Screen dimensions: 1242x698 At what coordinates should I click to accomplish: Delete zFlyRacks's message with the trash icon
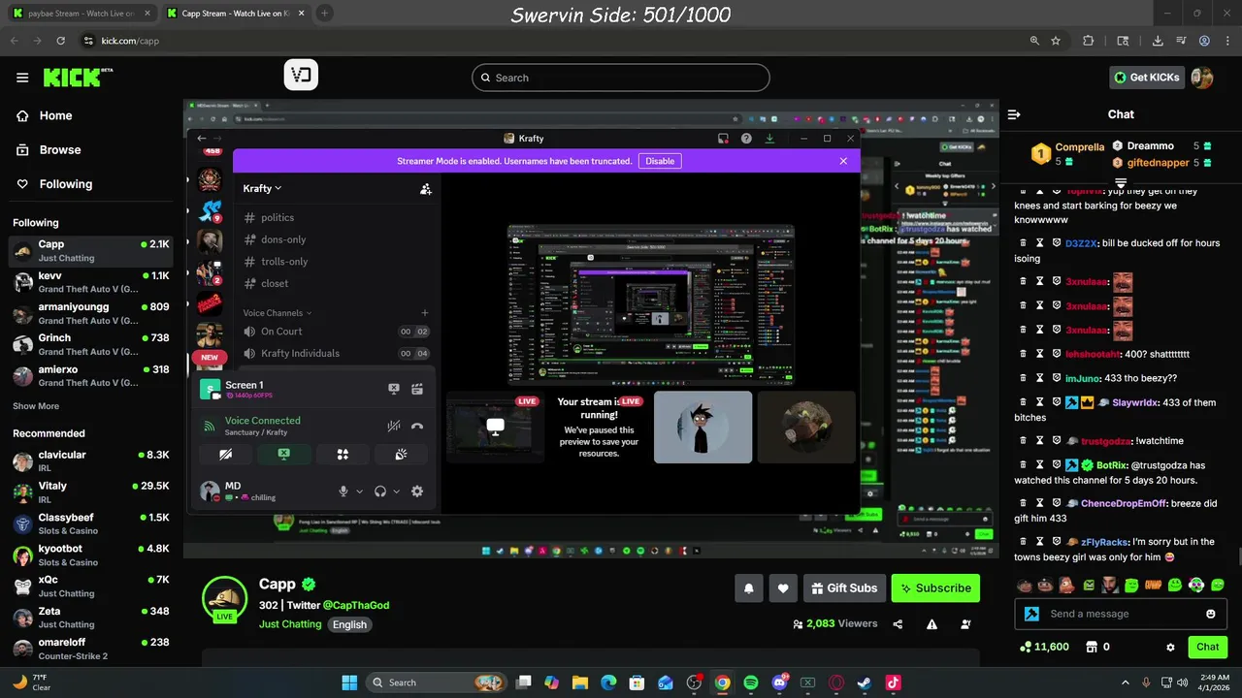coord(1024,542)
